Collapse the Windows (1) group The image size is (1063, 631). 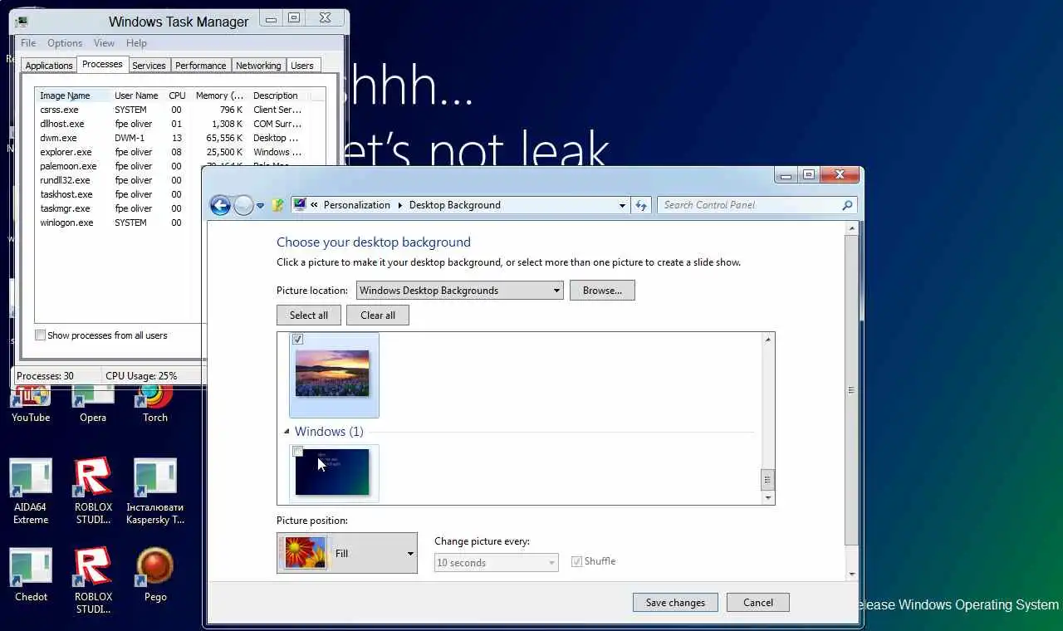[287, 432]
